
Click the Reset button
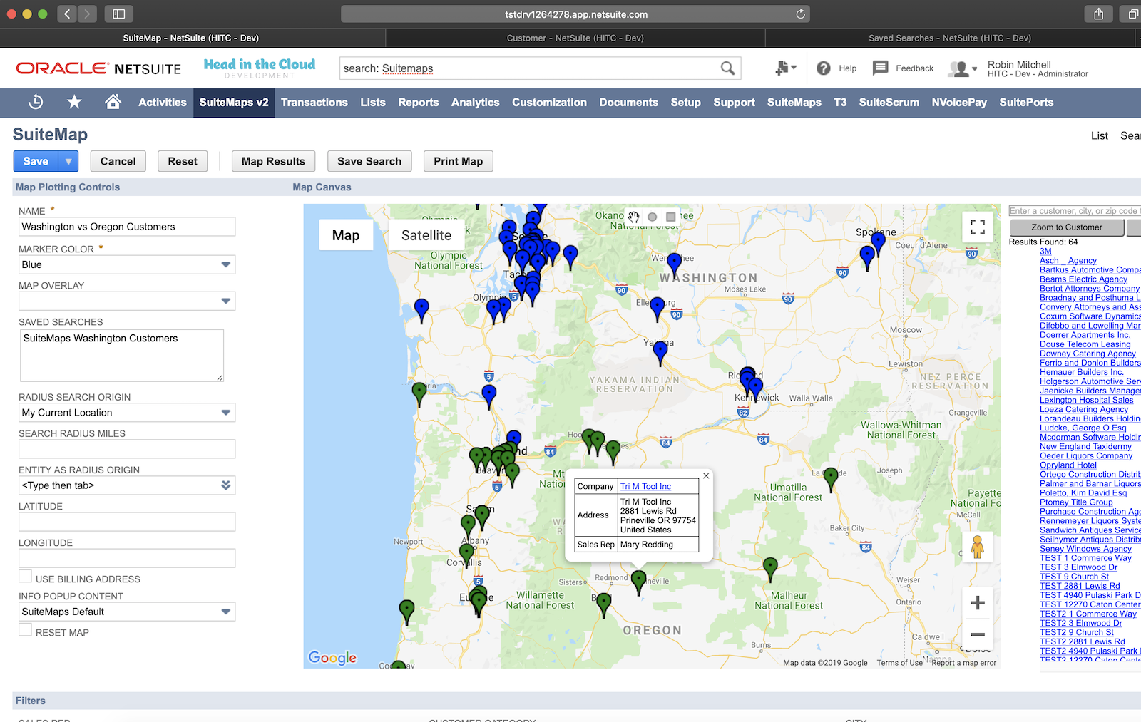point(183,161)
